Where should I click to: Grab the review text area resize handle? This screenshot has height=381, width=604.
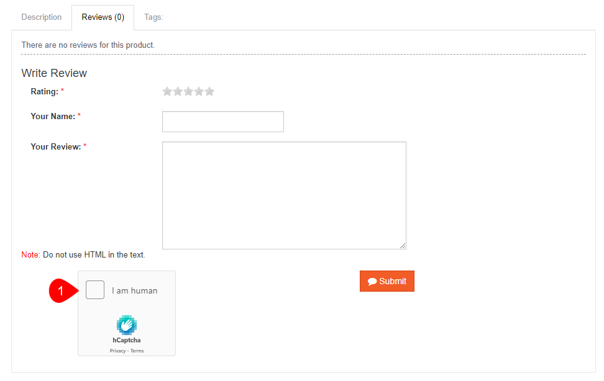(403, 246)
